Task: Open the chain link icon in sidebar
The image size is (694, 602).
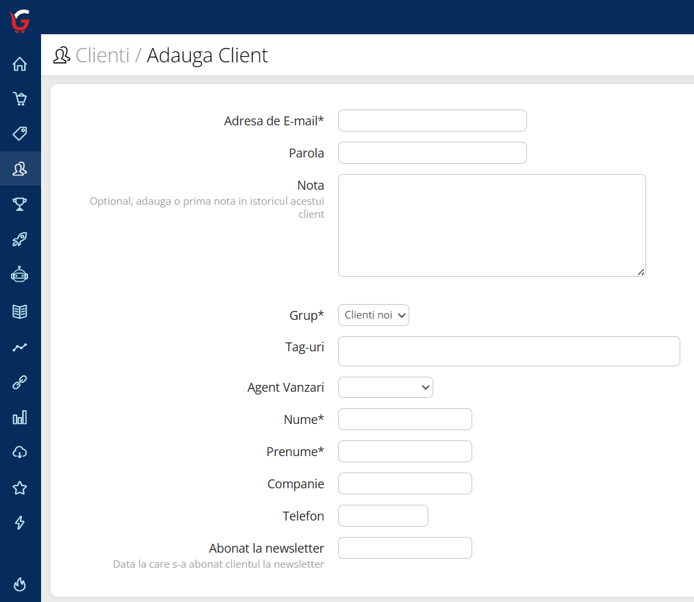Action: [20, 381]
